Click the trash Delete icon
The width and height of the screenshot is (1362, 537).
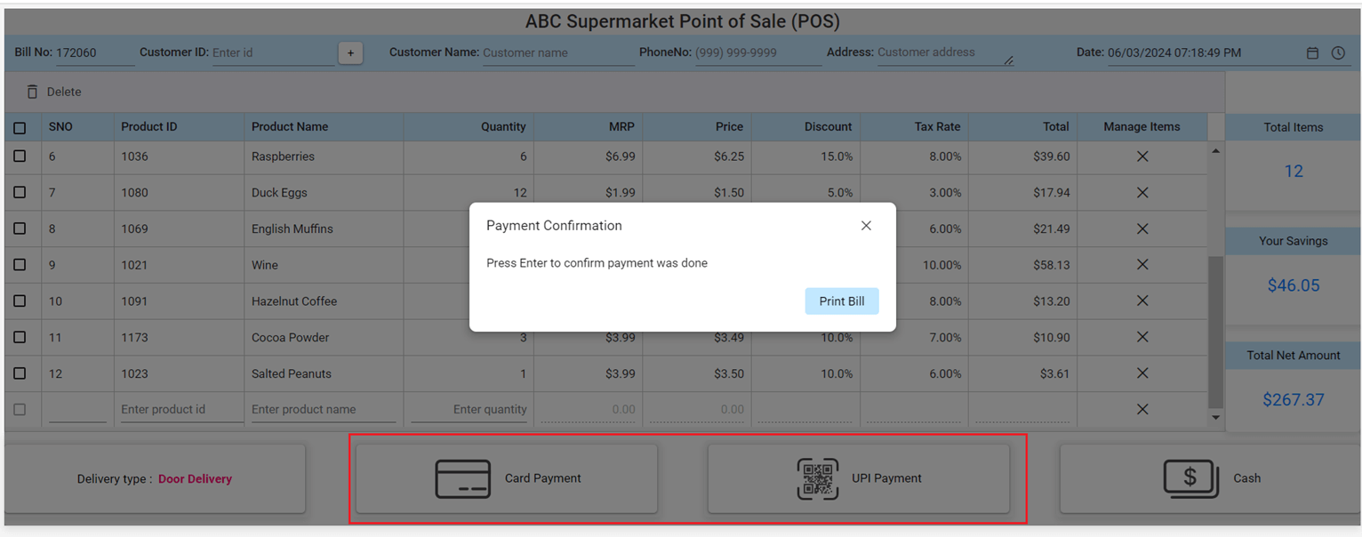tap(33, 92)
